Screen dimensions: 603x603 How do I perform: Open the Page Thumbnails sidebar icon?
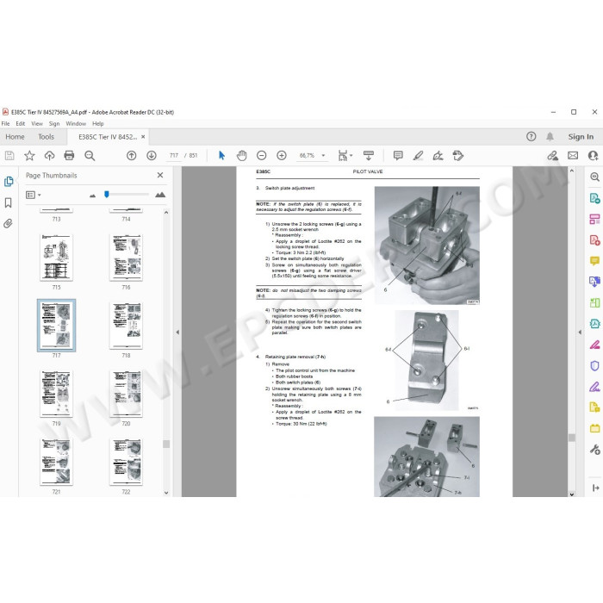(x=9, y=182)
